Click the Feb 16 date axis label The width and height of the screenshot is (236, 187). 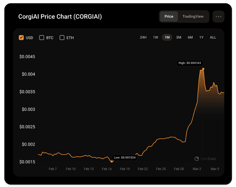click(x=107, y=169)
